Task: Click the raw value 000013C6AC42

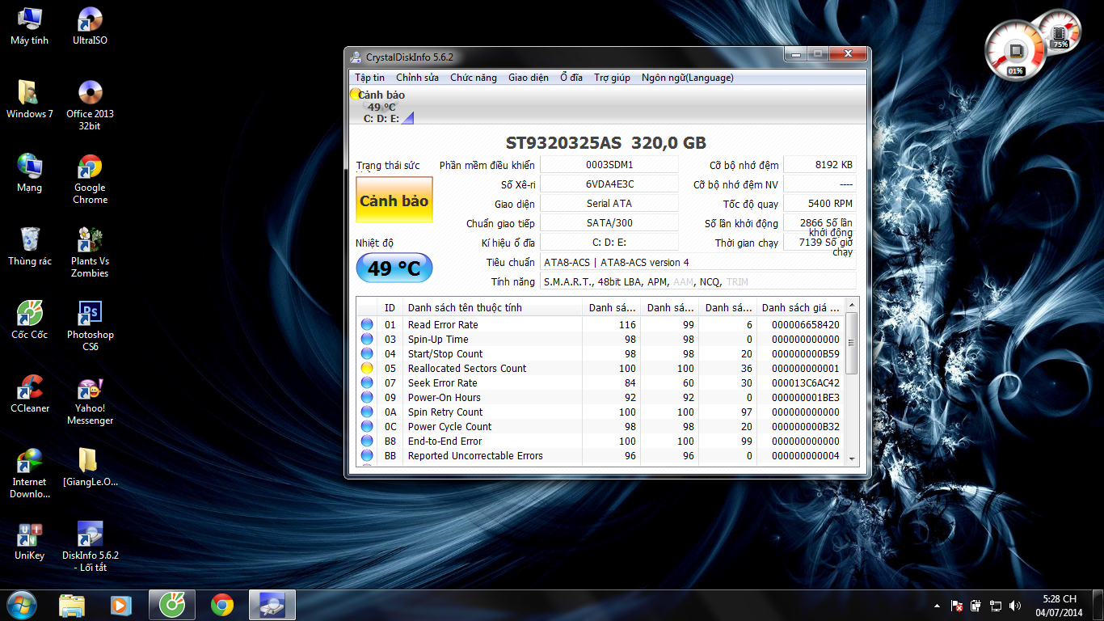Action: [x=805, y=382]
